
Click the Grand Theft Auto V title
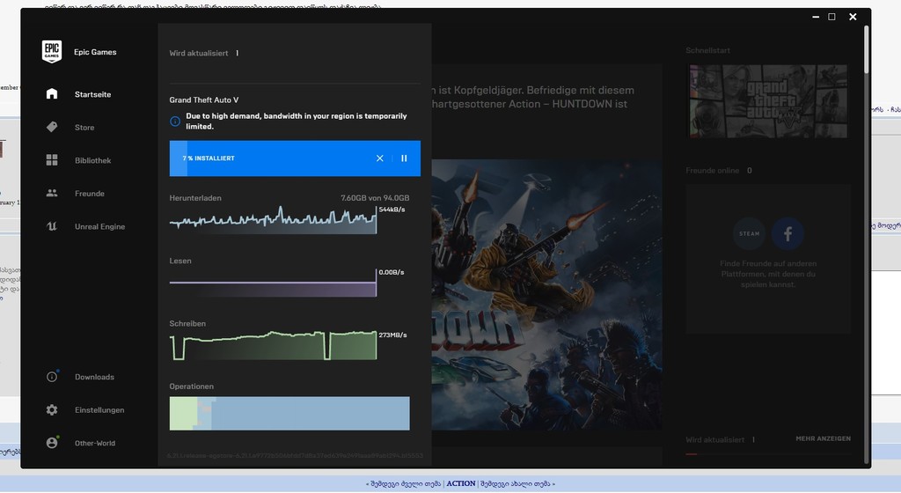pyautogui.click(x=204, y=99)
